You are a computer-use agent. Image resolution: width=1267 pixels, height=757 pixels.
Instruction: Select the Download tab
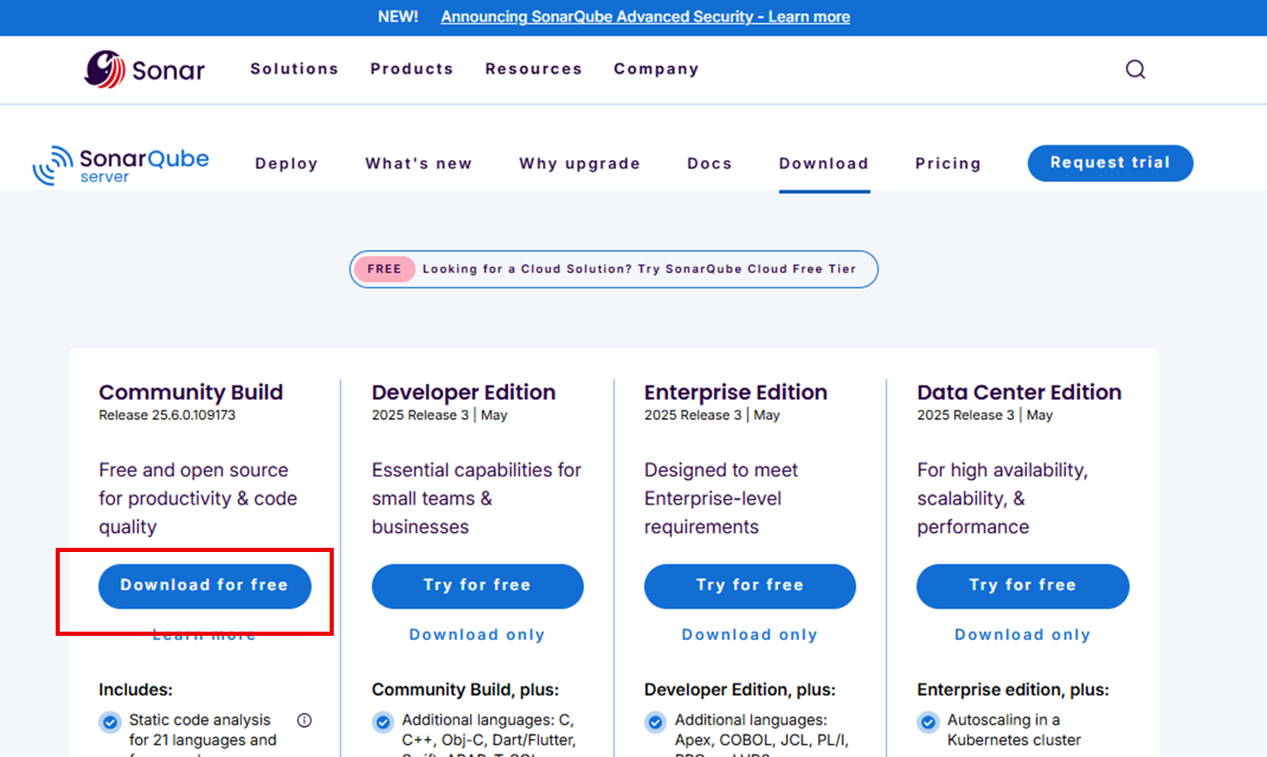824,164
